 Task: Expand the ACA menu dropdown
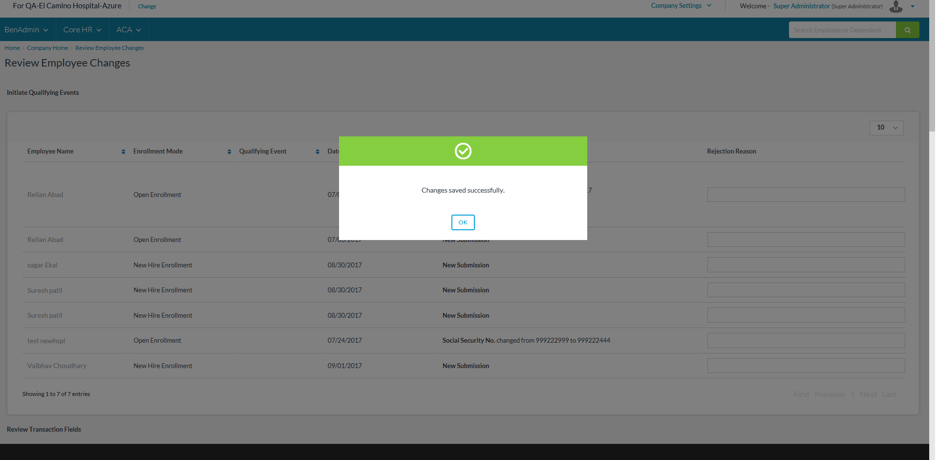tap(128, 30)
